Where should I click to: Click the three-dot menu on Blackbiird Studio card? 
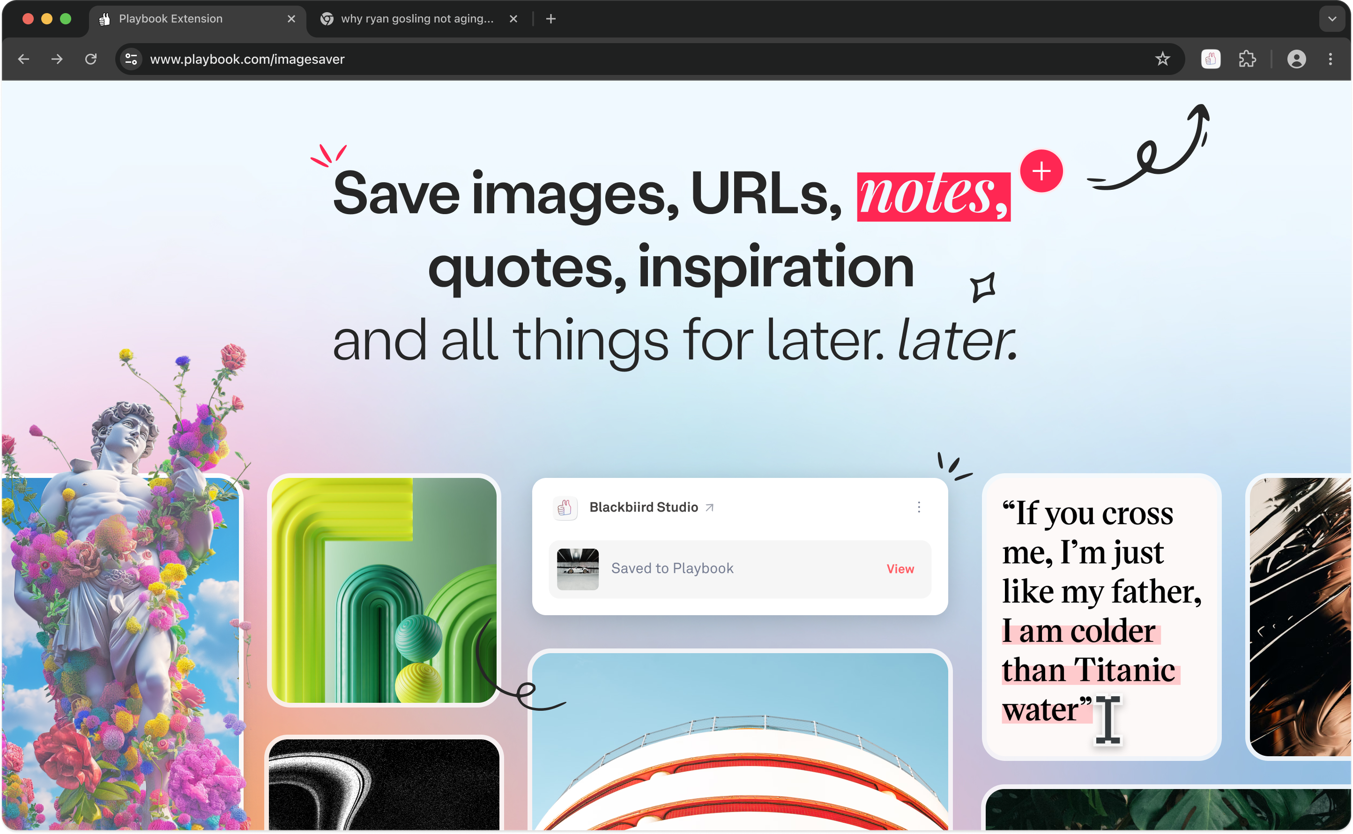[920, 506]
